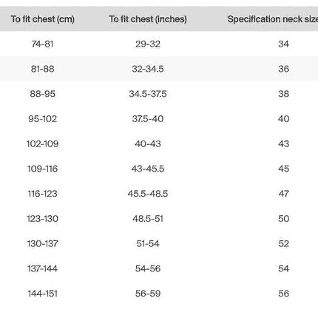Select the 81-88 chest cm cell

pos(42,69)
